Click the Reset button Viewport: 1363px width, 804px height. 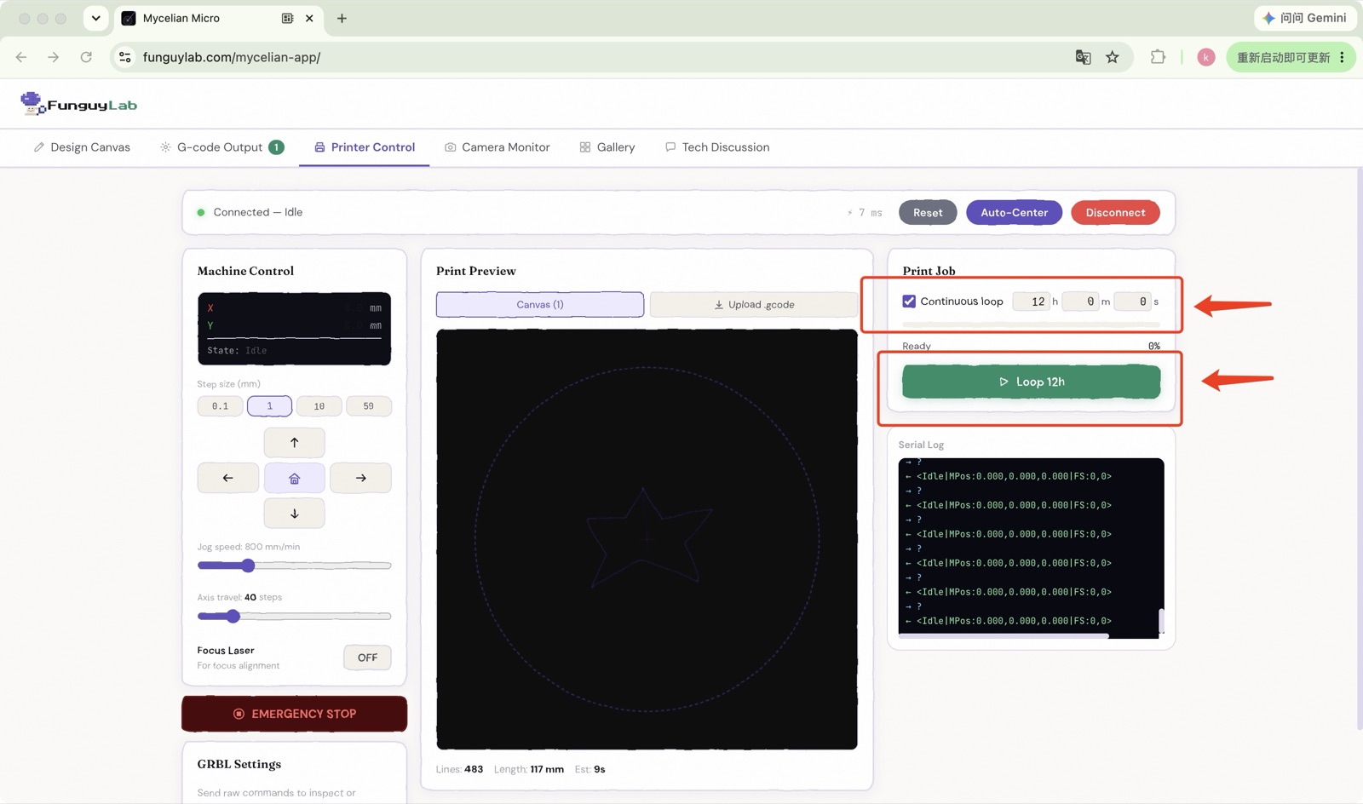[928, 213]
